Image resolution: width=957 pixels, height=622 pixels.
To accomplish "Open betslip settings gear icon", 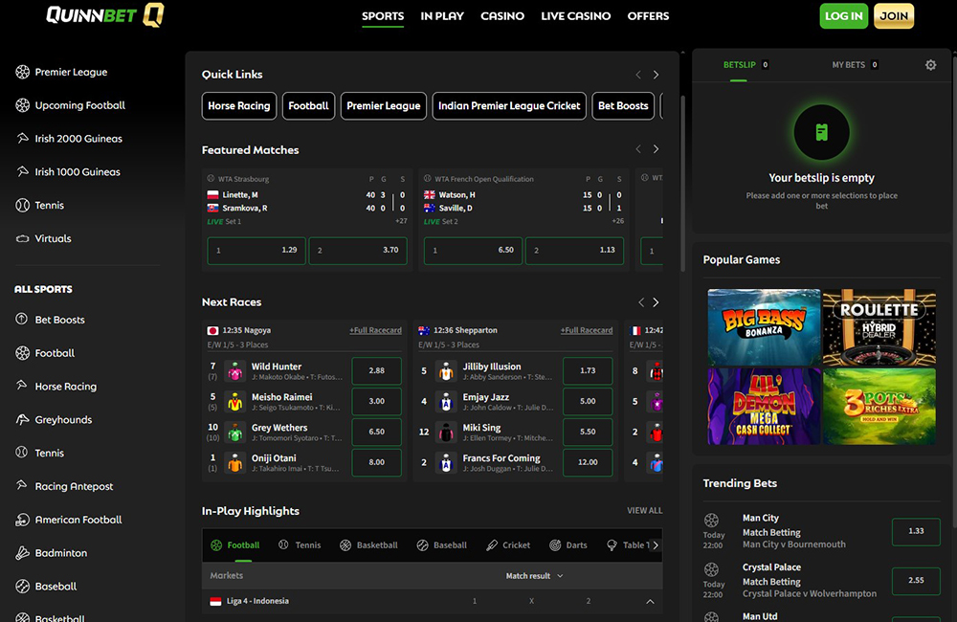I will [x=930, y=65].
